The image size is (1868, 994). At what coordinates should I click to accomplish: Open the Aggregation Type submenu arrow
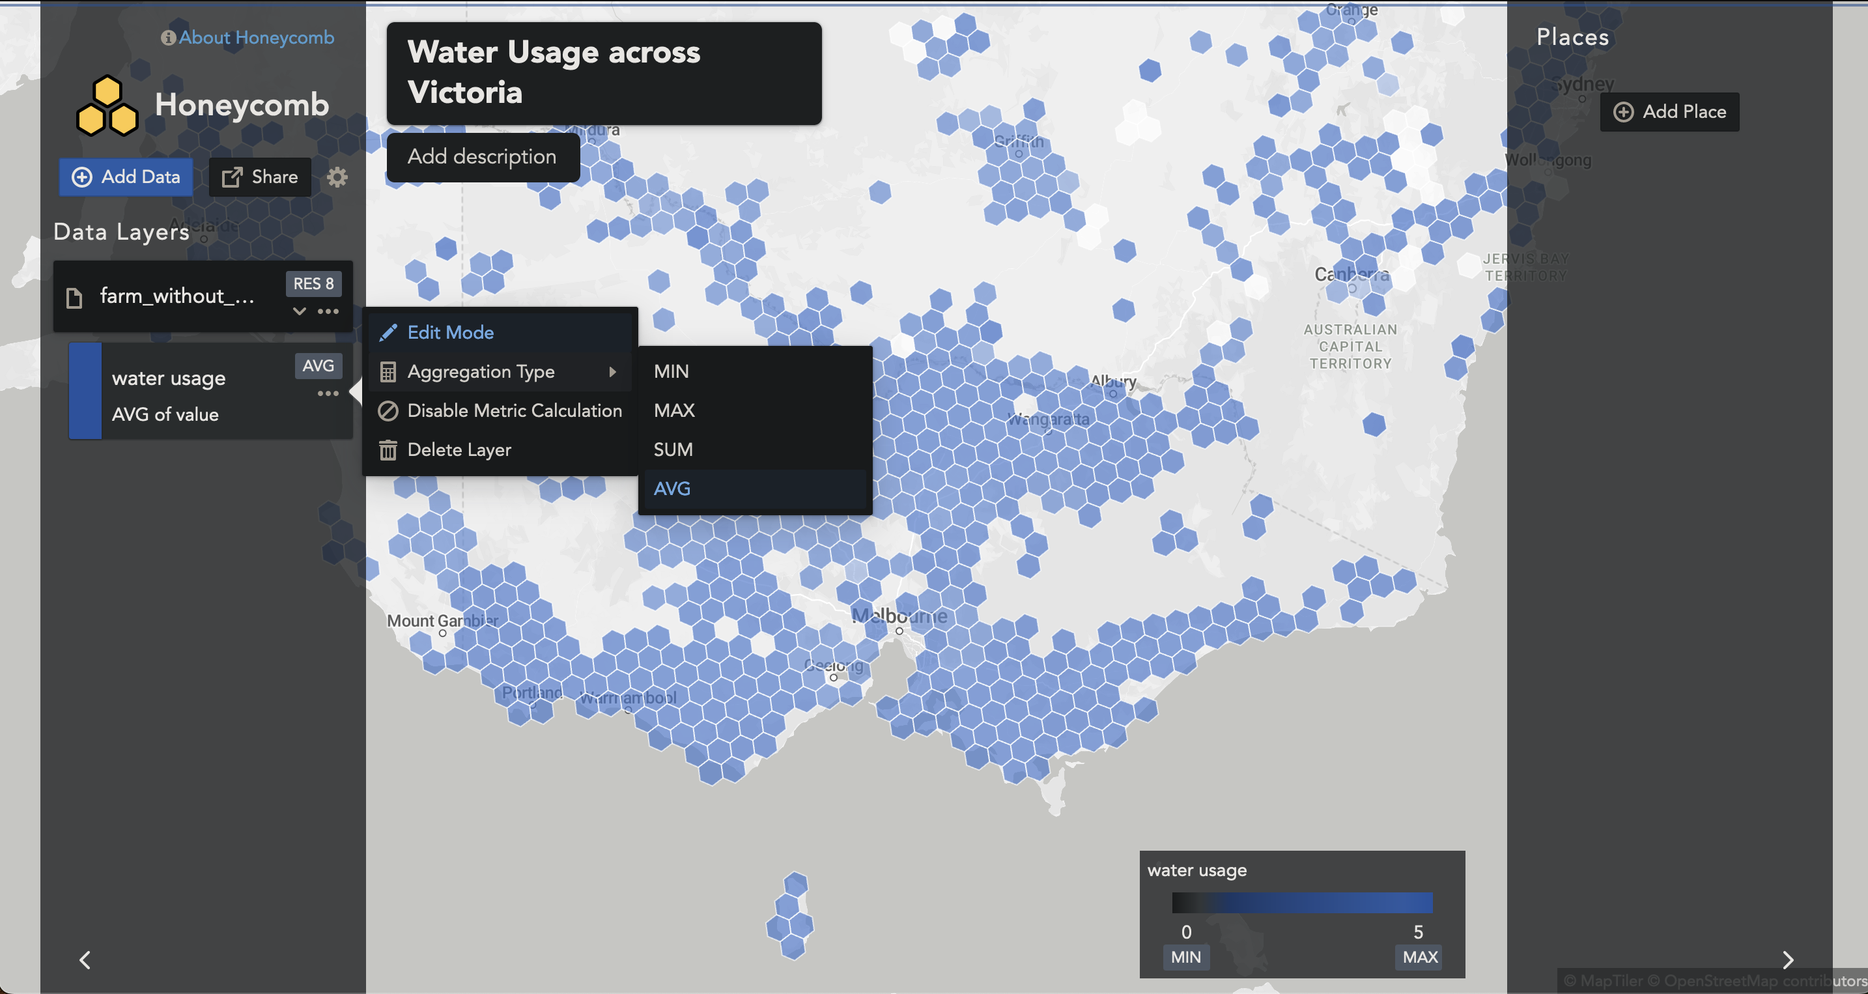tap(614, 371)
